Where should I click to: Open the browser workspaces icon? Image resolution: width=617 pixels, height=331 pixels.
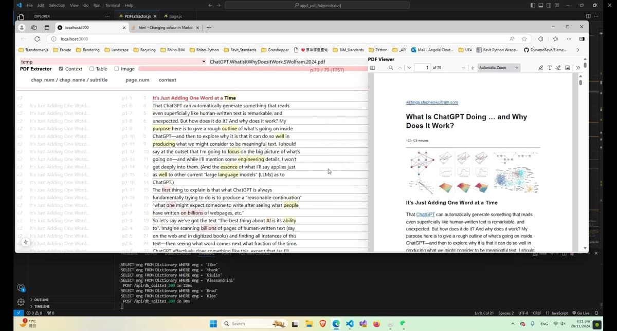tap(34, 27)
